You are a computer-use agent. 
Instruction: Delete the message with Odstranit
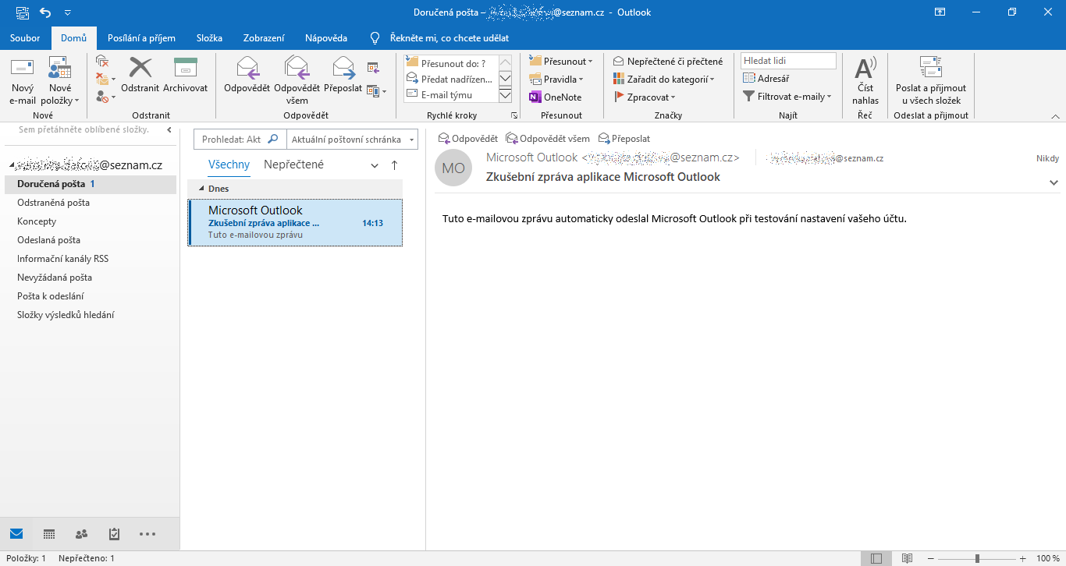(x=140, y=75)
